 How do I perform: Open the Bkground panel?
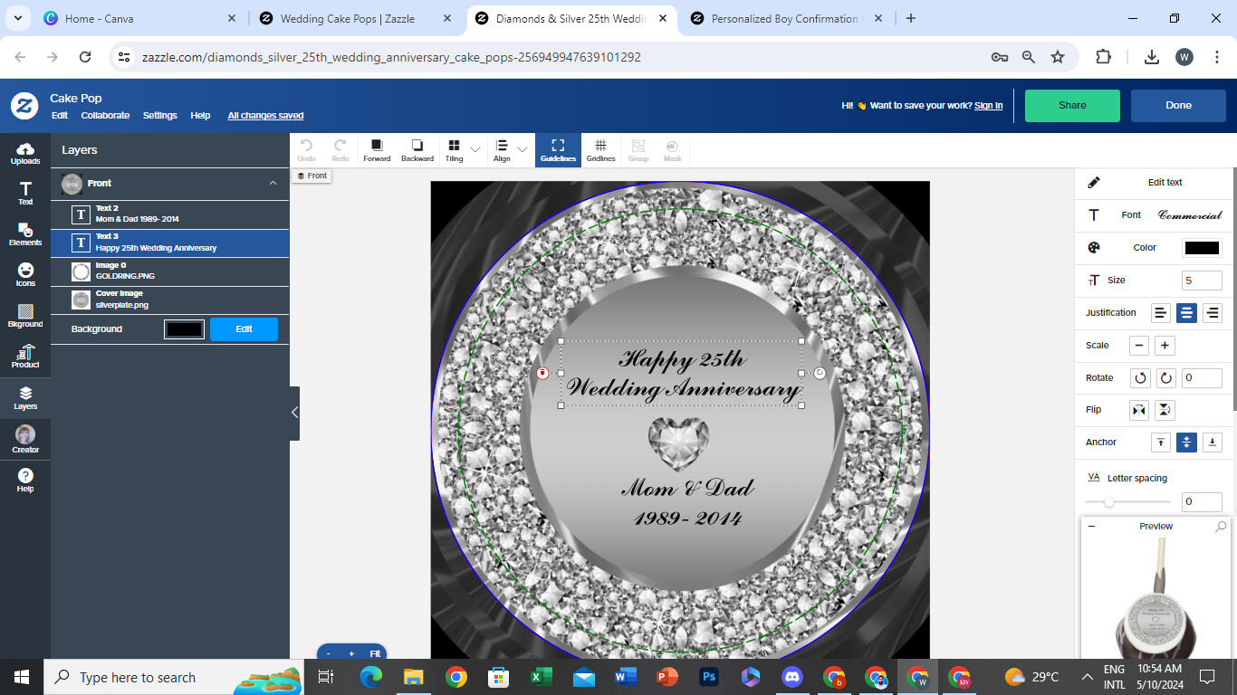(25, 316)
